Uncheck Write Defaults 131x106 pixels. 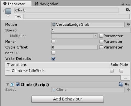pyautogui.click(x=53, y=59)
